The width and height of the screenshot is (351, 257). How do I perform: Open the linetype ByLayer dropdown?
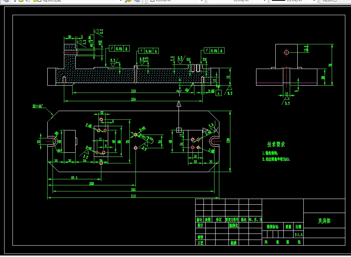[237, 1]
